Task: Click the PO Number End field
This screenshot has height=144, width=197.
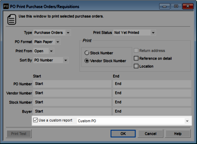Action: (x=152, y=84)
